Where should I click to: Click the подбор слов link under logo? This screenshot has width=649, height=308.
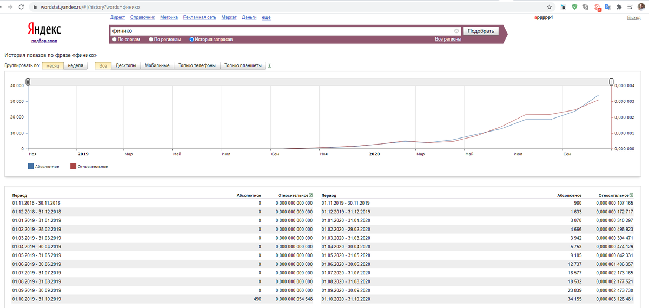point(44,41)
